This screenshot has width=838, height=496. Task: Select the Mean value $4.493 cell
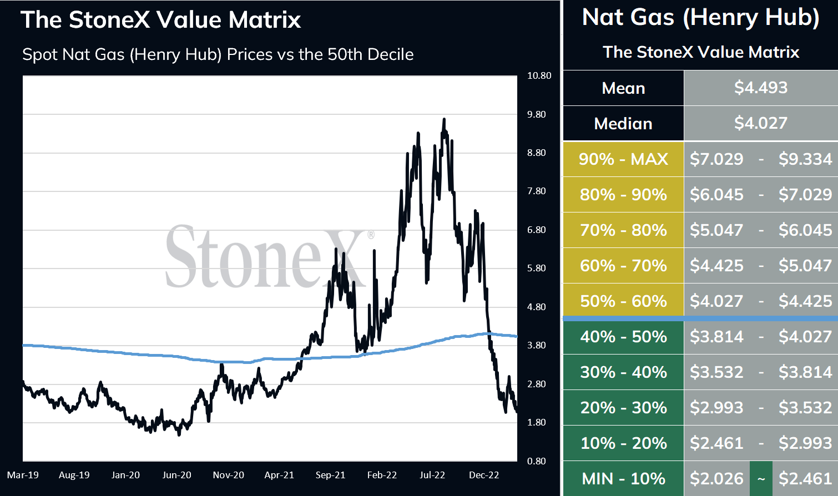coord(761,88)
